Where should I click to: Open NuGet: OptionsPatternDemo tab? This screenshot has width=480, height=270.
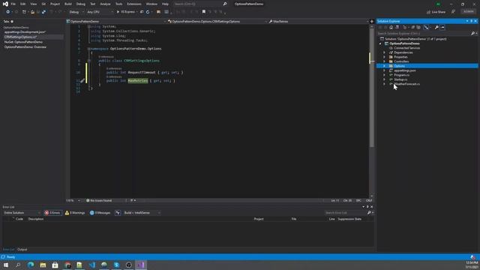point(23,42)
